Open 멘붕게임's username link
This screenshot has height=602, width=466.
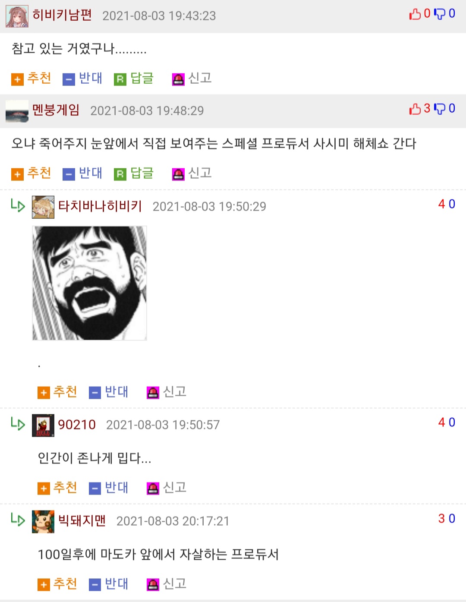pyautogui.click(x=56, y=110)
